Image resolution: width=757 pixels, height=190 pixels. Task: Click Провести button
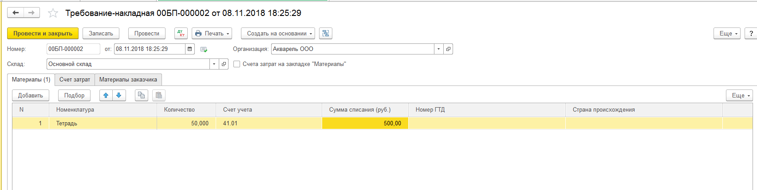point(147,33)
